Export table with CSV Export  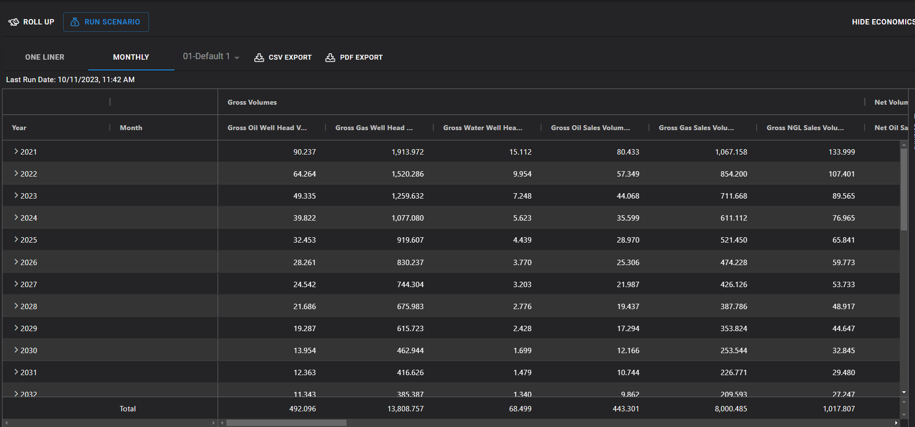(283, 58)
